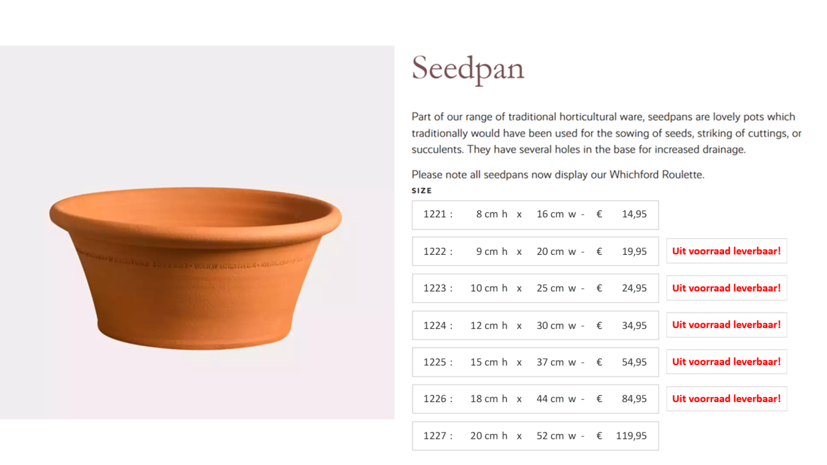This screenshot has height=465, width=827.
Task: Pick size 1224, 12 cm by 30 cm
Action: pos(535,325)
